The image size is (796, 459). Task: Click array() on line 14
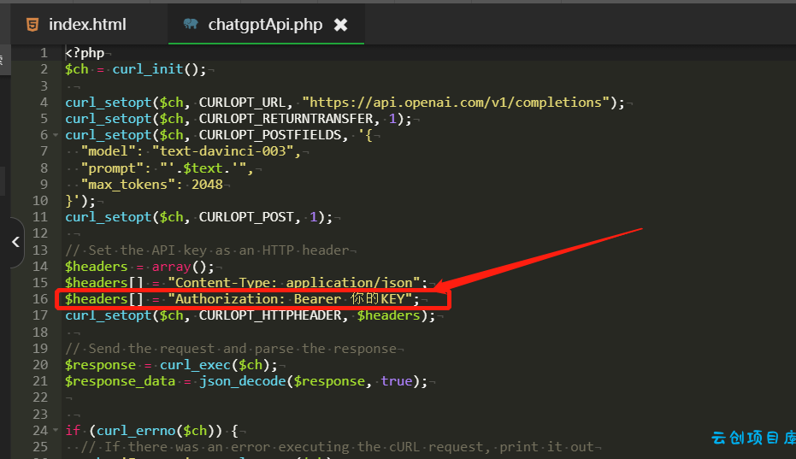coord(180,267)
